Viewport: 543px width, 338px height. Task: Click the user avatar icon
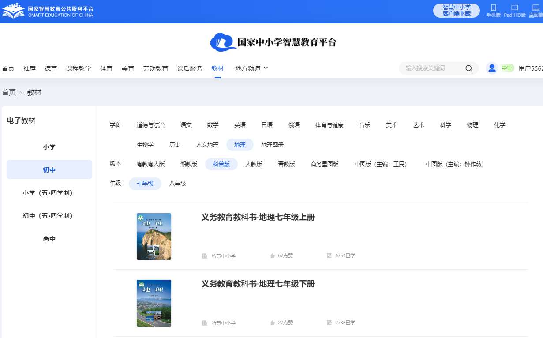[x=492, y=68]
